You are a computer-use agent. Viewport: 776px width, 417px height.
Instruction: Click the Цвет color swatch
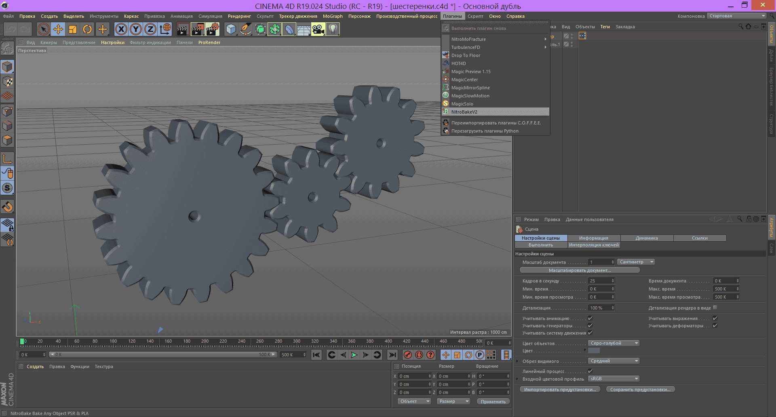[594, 351]
